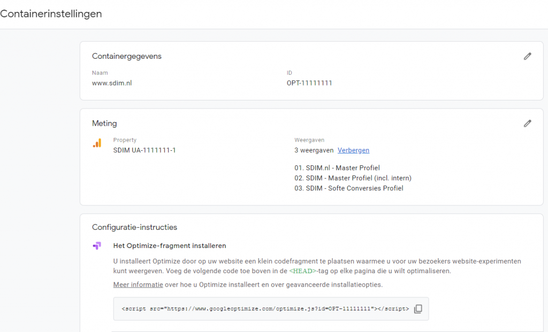
Task: Click the Naam field label
Action: 100,73
